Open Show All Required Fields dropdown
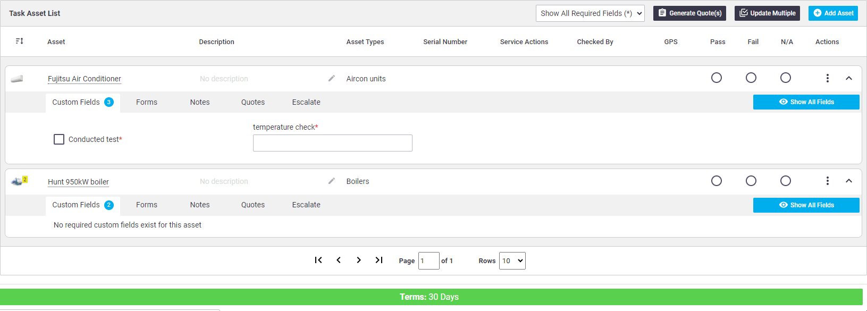Image resolution: width=867 pixels, height=311 pixels. [590, 13]
